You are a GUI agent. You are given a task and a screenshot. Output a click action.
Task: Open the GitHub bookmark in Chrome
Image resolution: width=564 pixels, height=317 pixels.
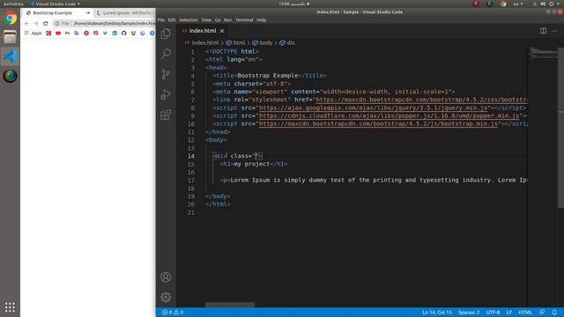tap(123, 33)
